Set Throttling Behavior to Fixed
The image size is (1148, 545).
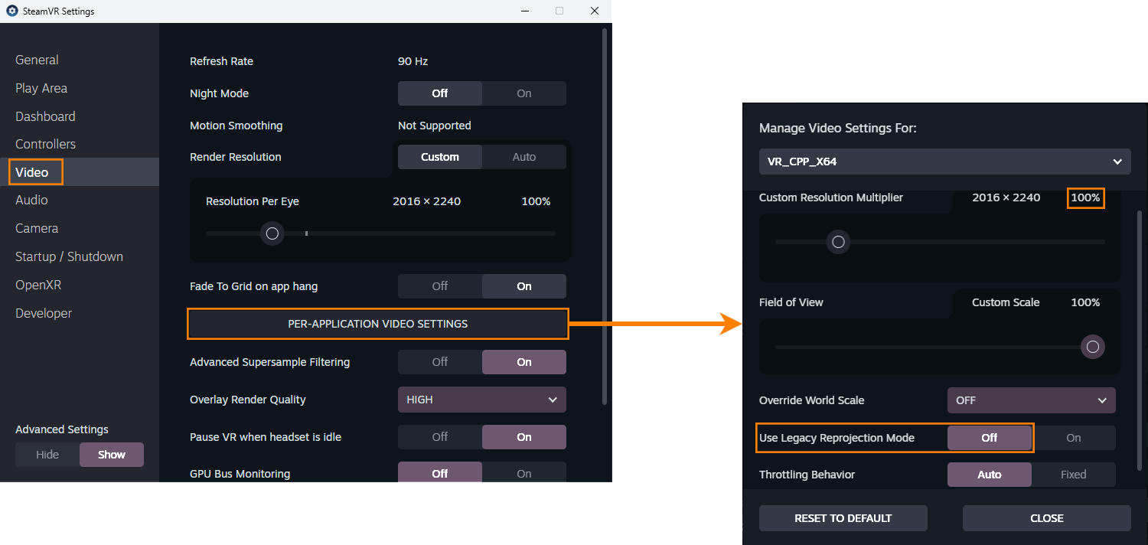pyautogui.click(x=1073, y=475)
